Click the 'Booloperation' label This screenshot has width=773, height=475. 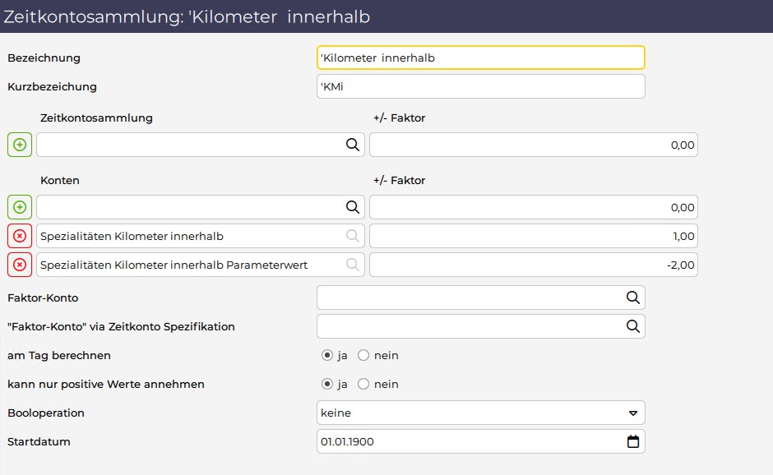pos(46,413)
